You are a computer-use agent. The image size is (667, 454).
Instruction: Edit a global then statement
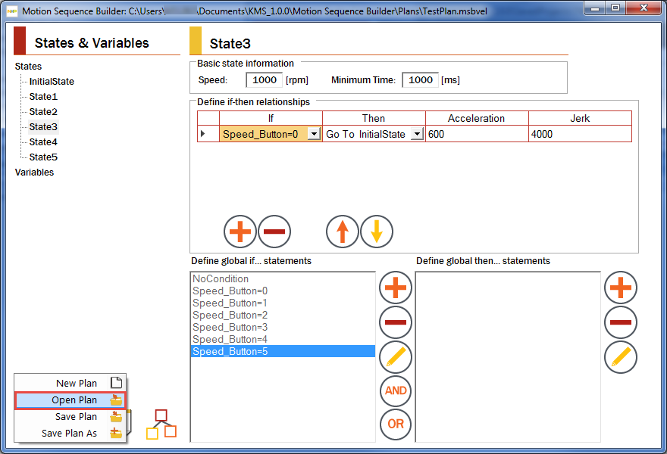pyautogui.click(x=621, y=356)
